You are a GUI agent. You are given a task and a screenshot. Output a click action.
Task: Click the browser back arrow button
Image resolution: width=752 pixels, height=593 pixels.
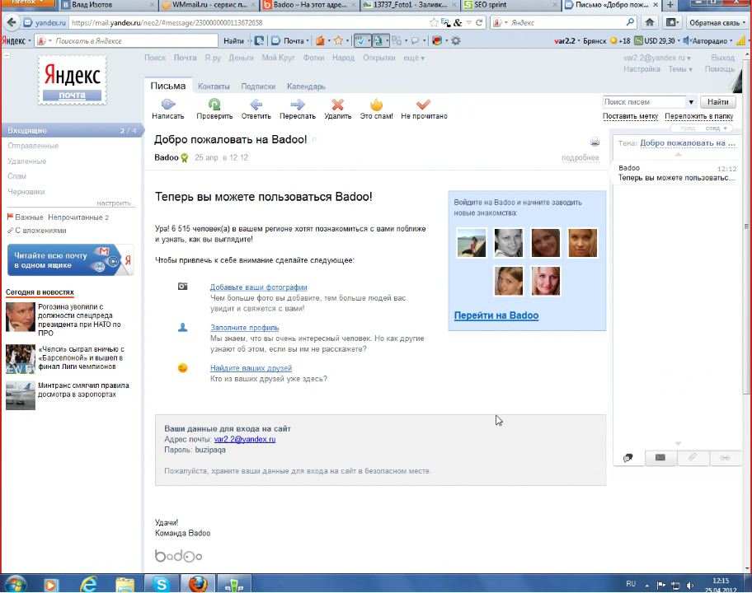pos(12,22)
